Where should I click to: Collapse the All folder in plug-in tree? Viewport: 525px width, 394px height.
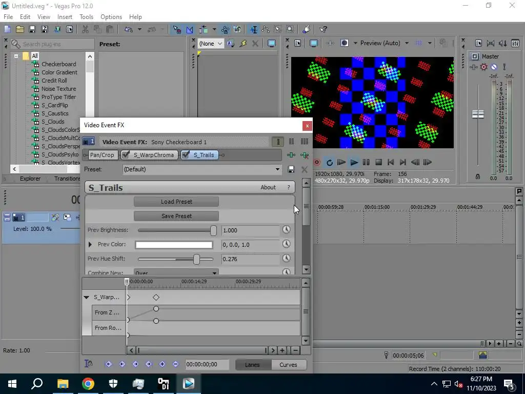tap(16, 56)
